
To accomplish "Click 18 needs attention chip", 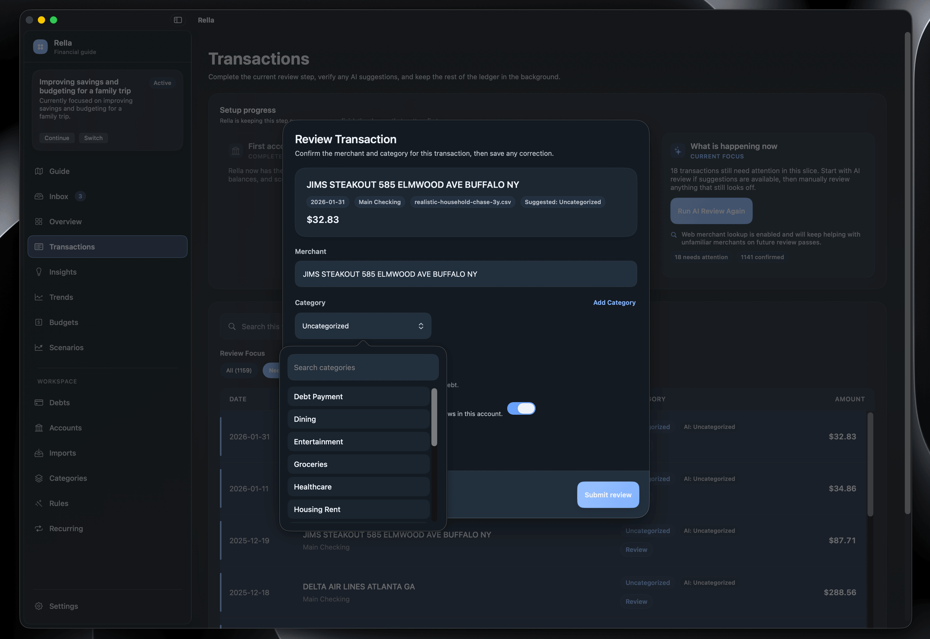I will [701, 257].
